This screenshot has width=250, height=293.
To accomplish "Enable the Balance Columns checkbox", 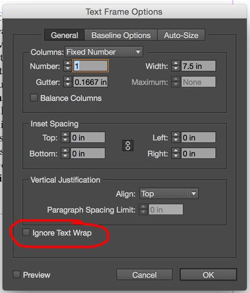I will pos(34,97).
